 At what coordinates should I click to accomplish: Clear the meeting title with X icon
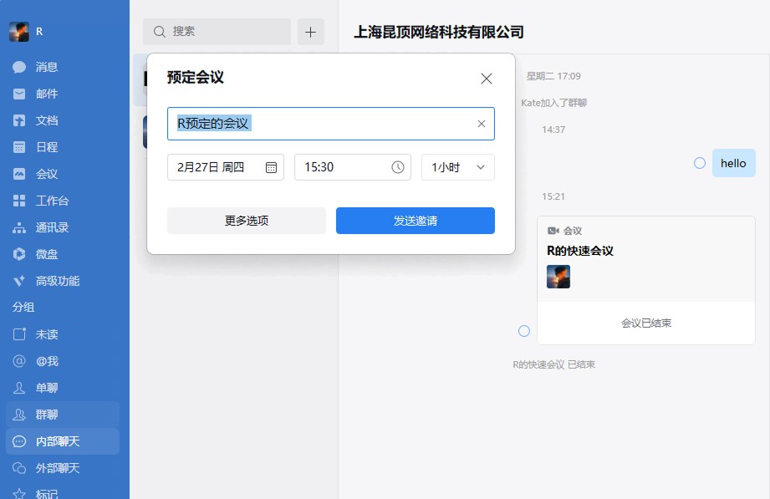pos(481,124)
